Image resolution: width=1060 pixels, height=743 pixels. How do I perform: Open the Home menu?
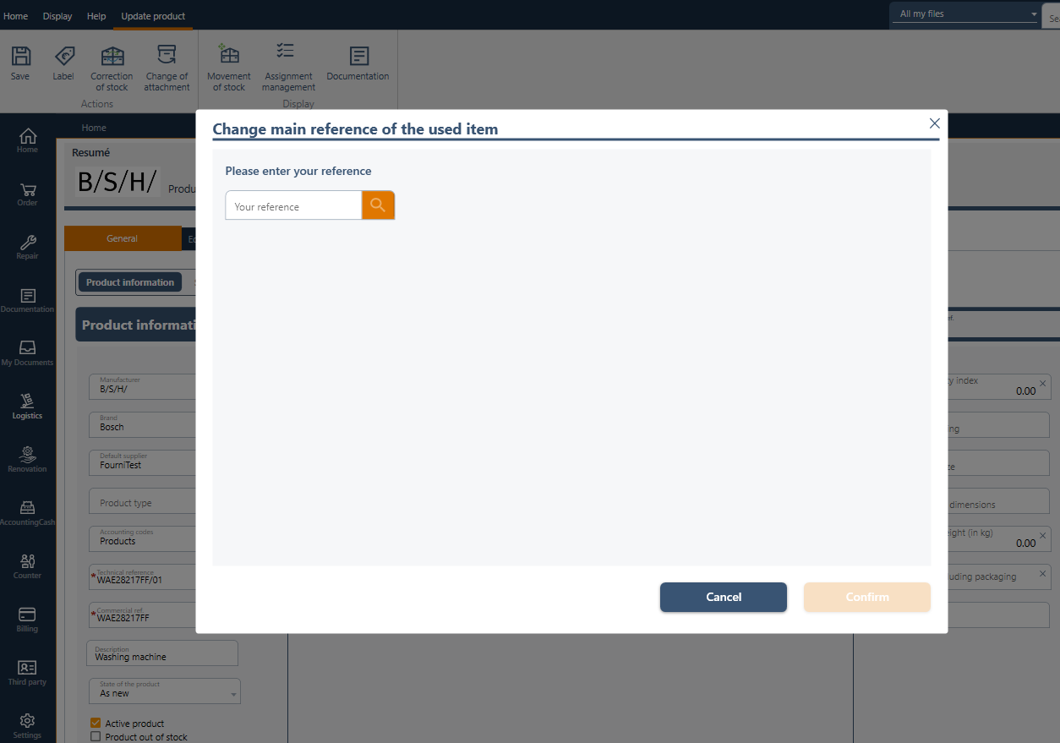tap(16, 16)
